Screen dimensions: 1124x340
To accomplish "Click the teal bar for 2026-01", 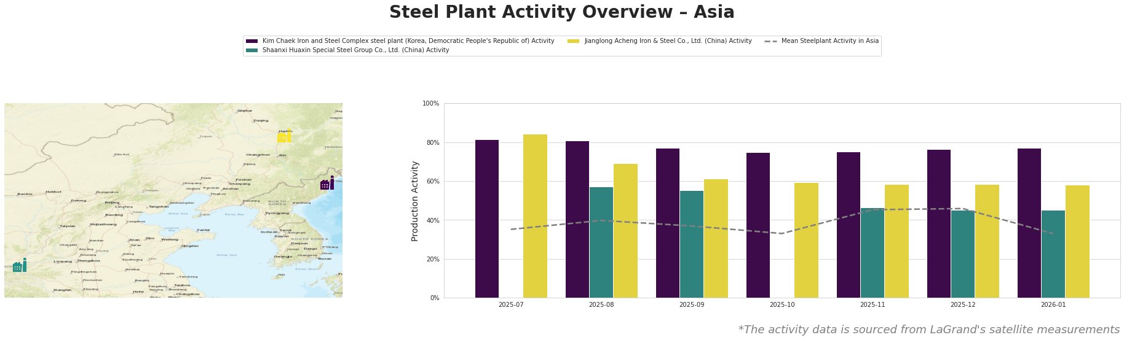I will [x=1053, y=254].
